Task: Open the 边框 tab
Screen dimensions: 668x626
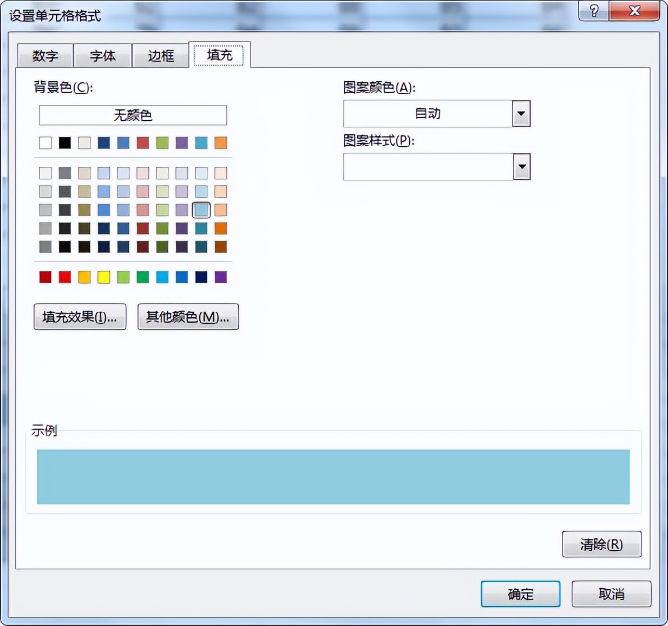Action: pos(161,56)
